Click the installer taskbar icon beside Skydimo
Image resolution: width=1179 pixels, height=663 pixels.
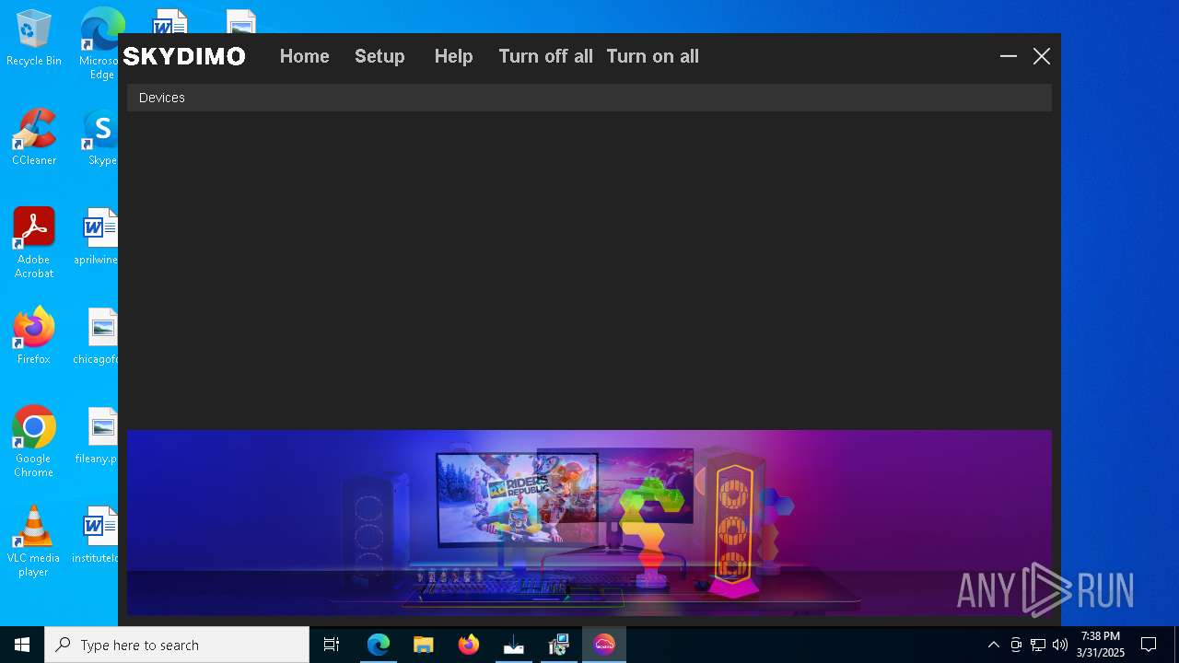tap(559, 645)
